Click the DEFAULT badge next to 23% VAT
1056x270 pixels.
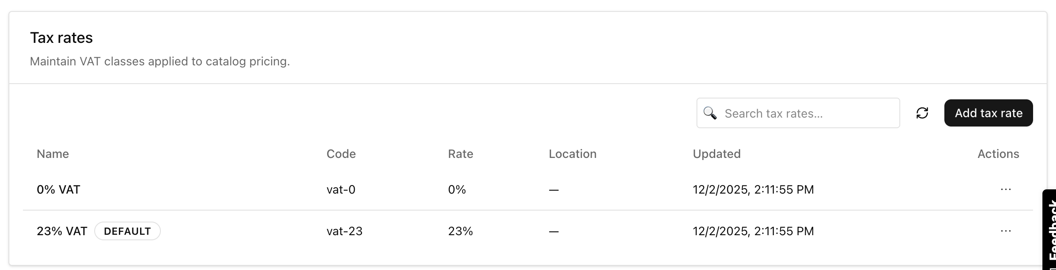[128, 231]
